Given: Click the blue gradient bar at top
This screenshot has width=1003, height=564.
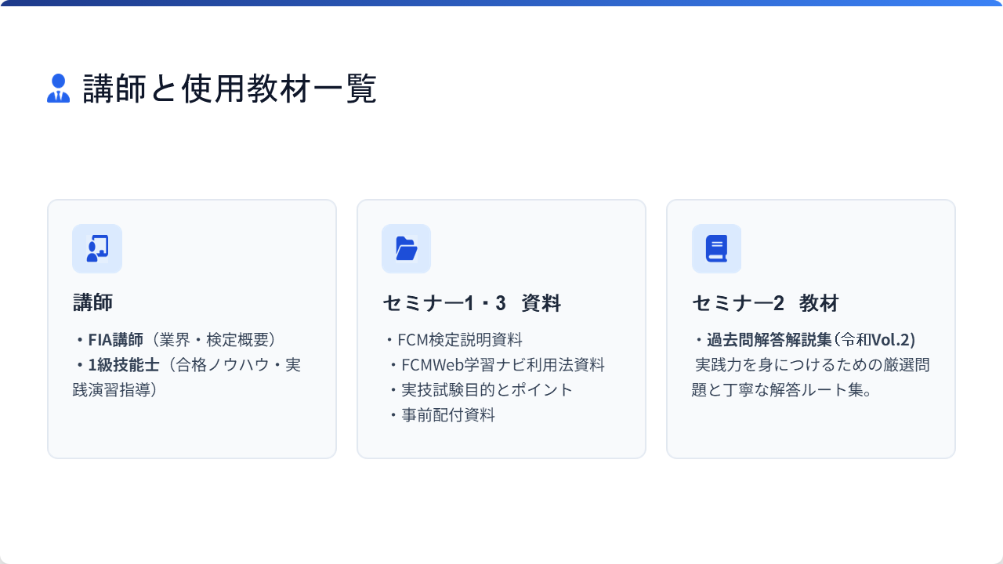Looking at the screenshot, I should [501, 3].
